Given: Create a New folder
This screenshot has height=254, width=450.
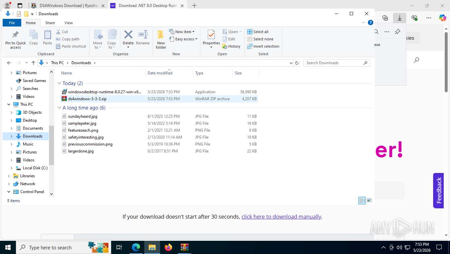Looking at the screenshot, I should (161, 39).
